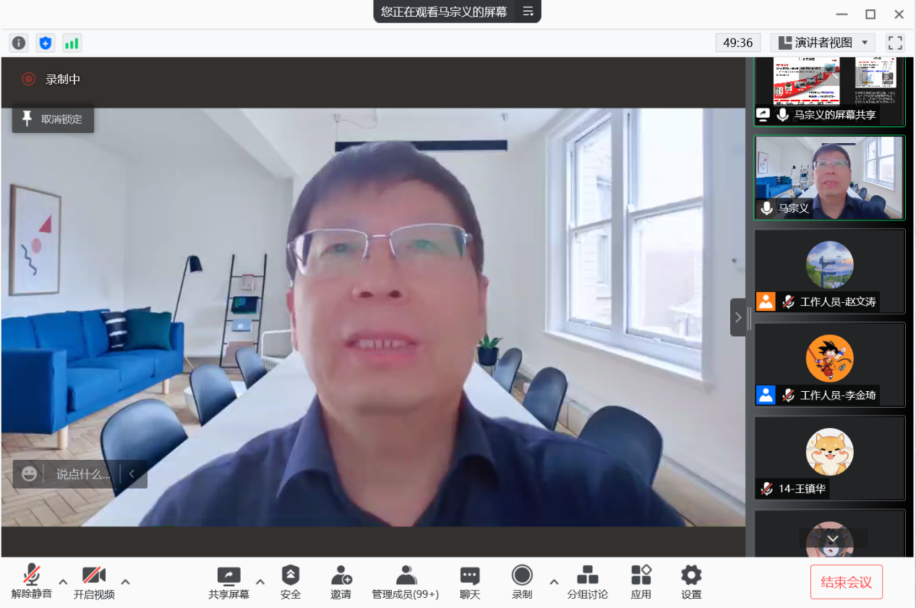Image resolution: width=916 pixels, height=608 pixels.
Task: Click Unpin (取消锁定) button
Action: [53, 119]
